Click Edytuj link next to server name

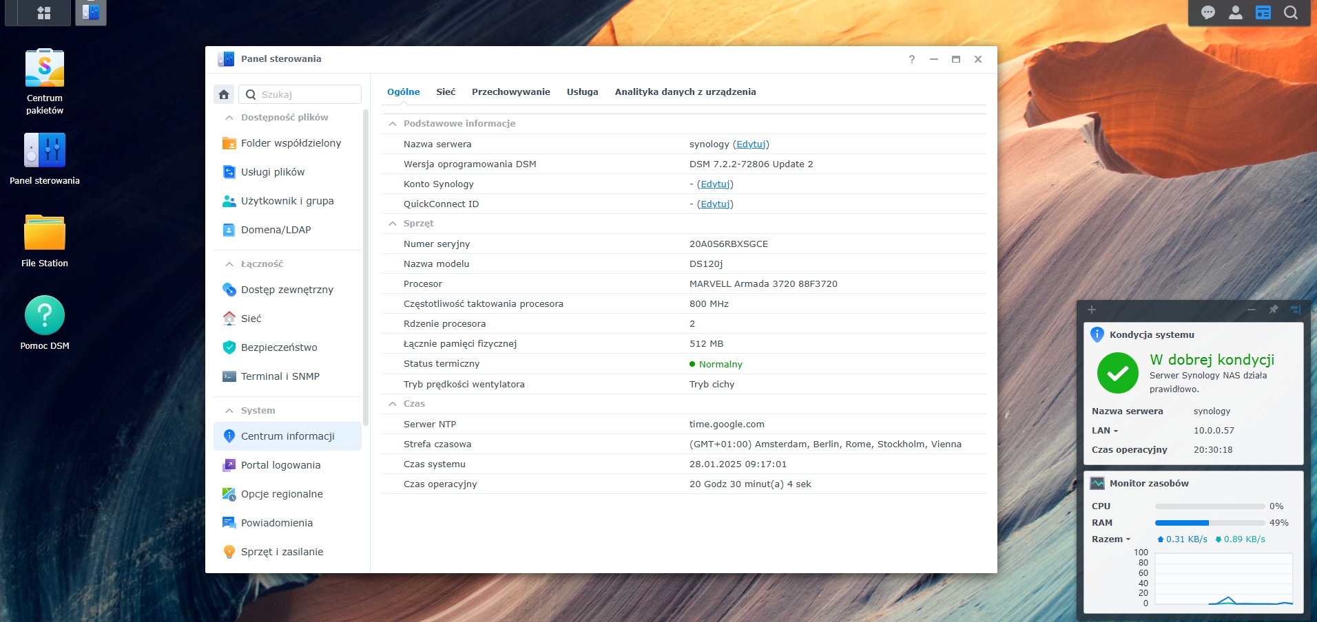pyautogui.click(x=750, y=144)
